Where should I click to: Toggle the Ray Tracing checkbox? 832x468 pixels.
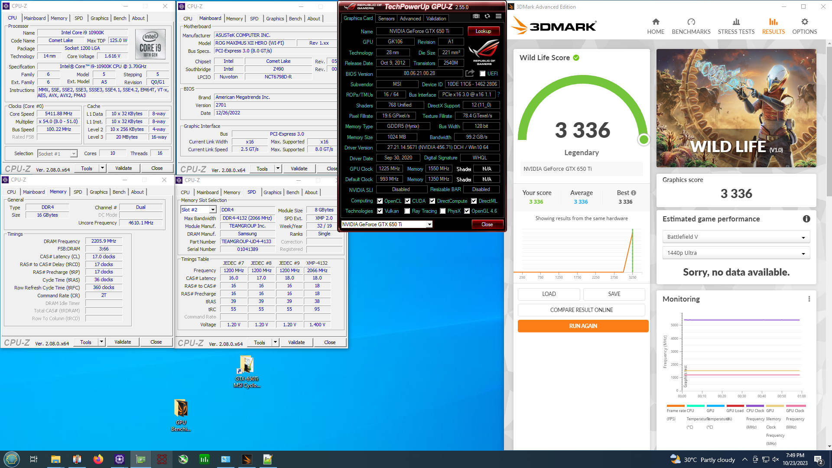[407, 211]
